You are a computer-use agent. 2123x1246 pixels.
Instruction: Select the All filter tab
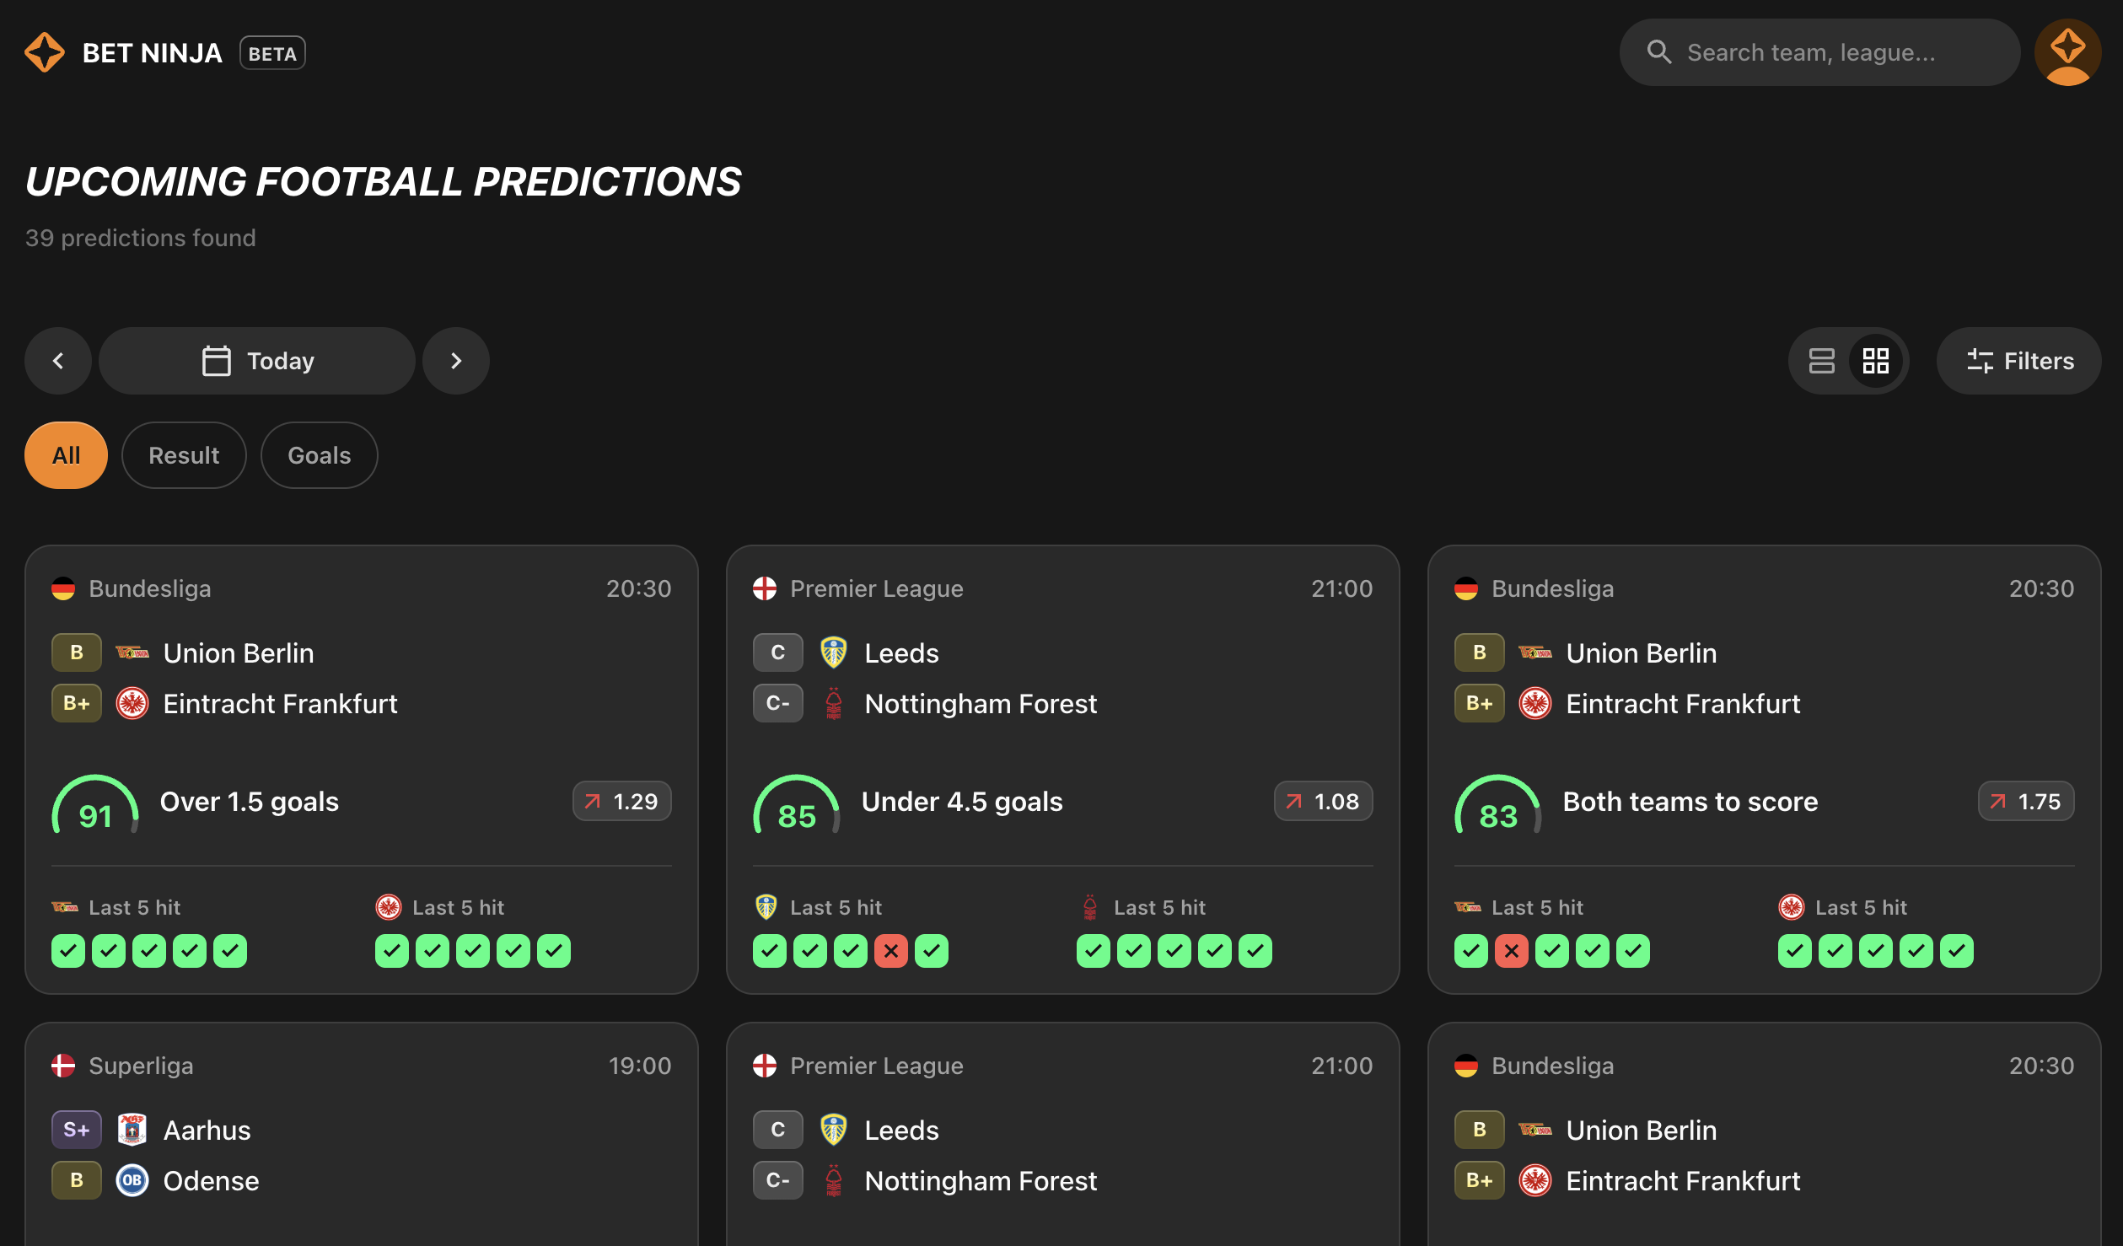66,454
